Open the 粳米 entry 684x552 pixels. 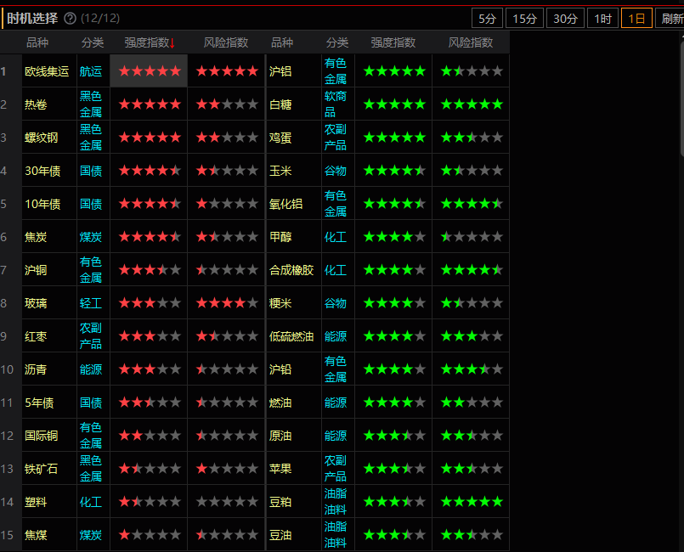tap(280, 303)
